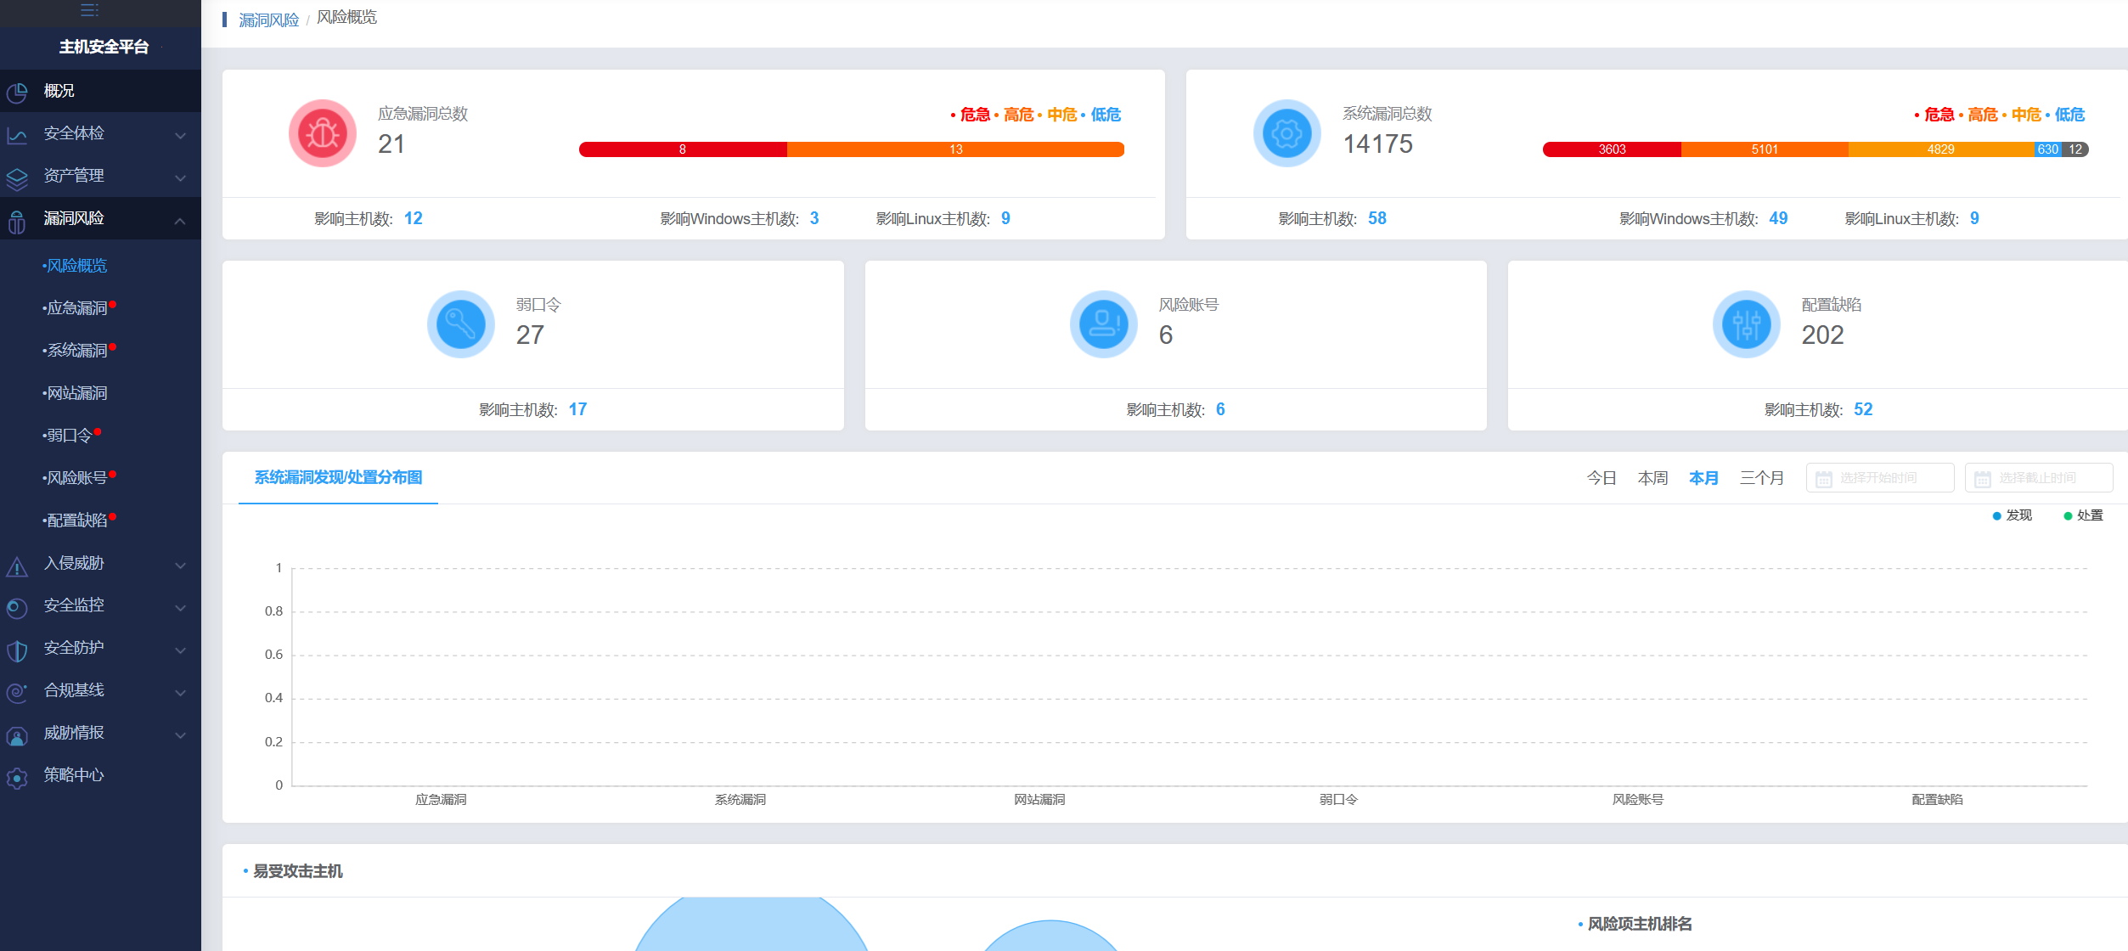Click 选择截止时间 date input
Viewport: 2128px width, 951px height.
(x=2039, y=477)
